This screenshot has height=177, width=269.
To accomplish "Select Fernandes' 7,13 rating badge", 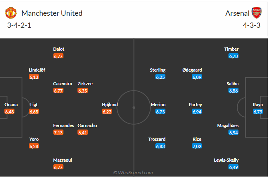I will click(x=58, y=132).
